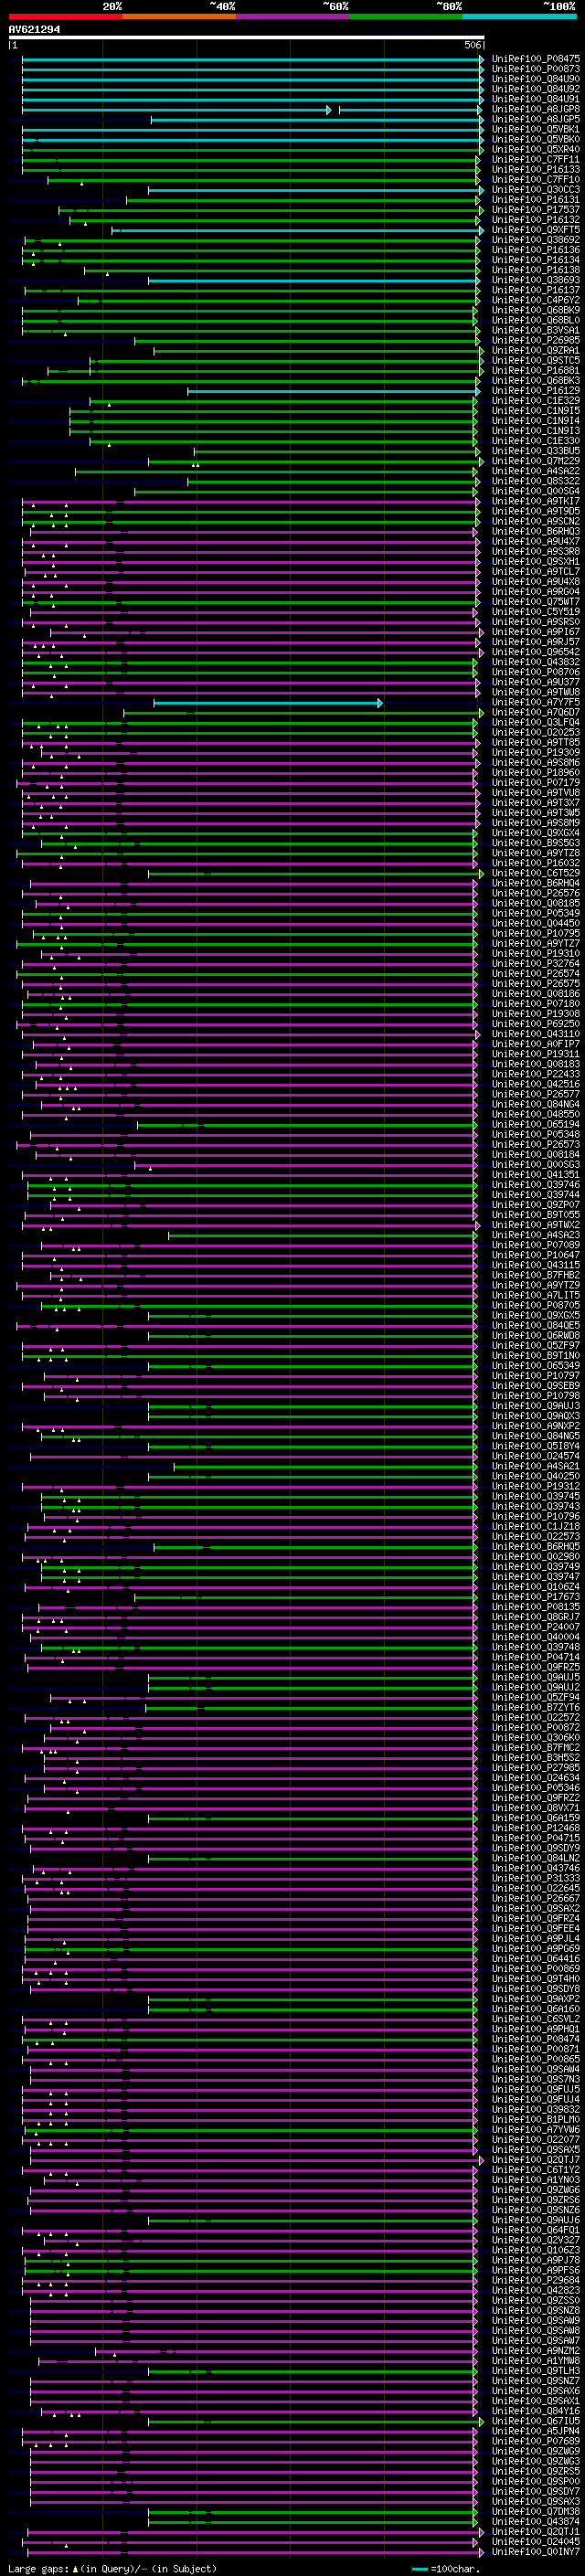This screenshot has height=2576, width=585.
Task: Click the UniRef100_P24007 label
Action: pyautogui.click(x=536, y=1627)
